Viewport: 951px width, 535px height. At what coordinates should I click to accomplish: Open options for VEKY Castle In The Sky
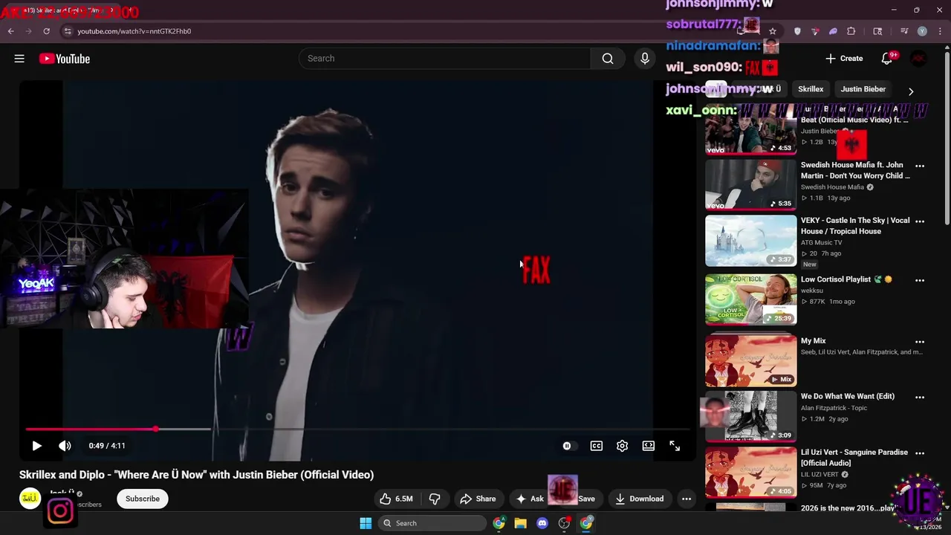(x=920, y=221)
